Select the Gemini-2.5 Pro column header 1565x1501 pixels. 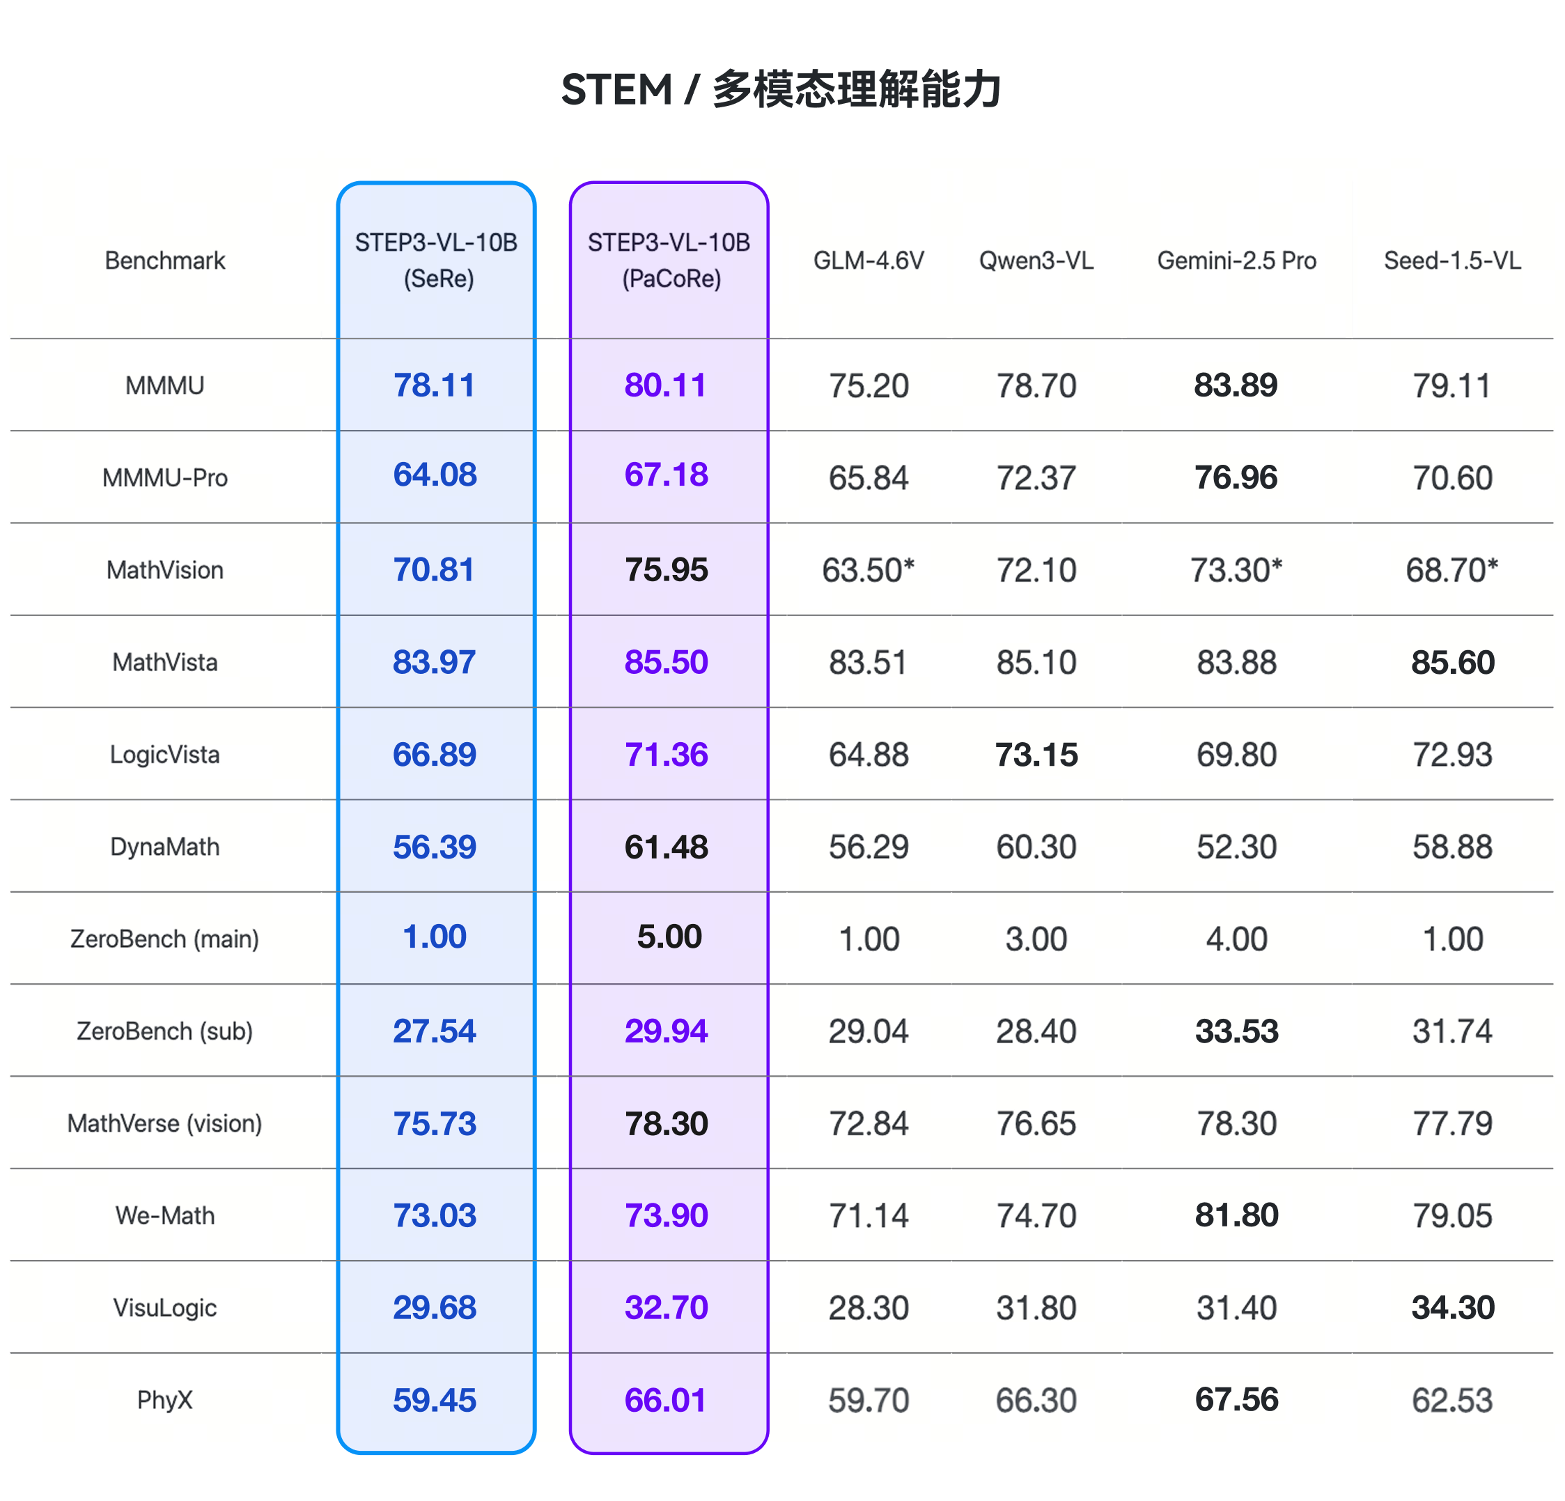point(1236,261)
